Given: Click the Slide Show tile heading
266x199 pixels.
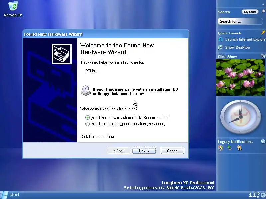Looking at the screenshot, I should (227, 57).
